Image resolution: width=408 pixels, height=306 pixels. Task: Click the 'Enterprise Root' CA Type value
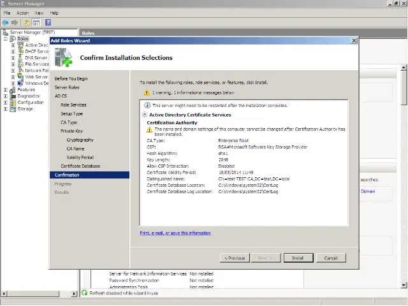pyautogui.click(x=233, y=140)
